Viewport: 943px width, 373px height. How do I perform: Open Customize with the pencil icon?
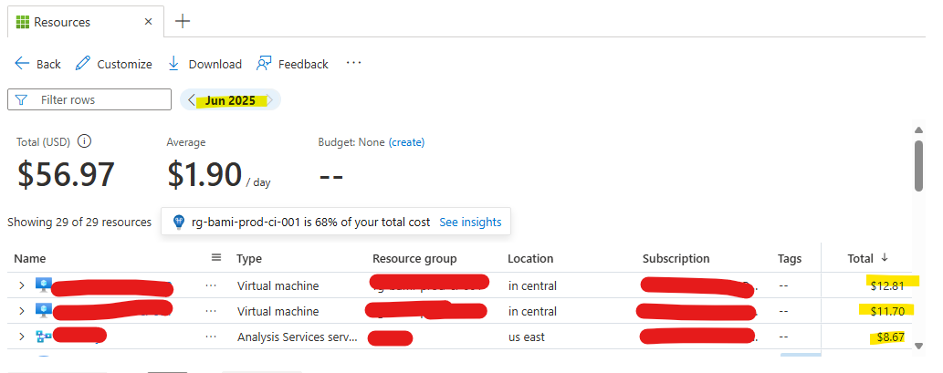[x=114, y=64]
